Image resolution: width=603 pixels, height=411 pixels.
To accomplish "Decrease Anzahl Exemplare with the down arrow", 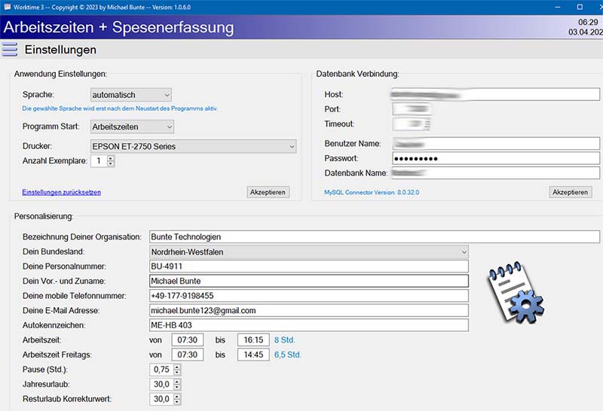I will (x=111, y=163).
